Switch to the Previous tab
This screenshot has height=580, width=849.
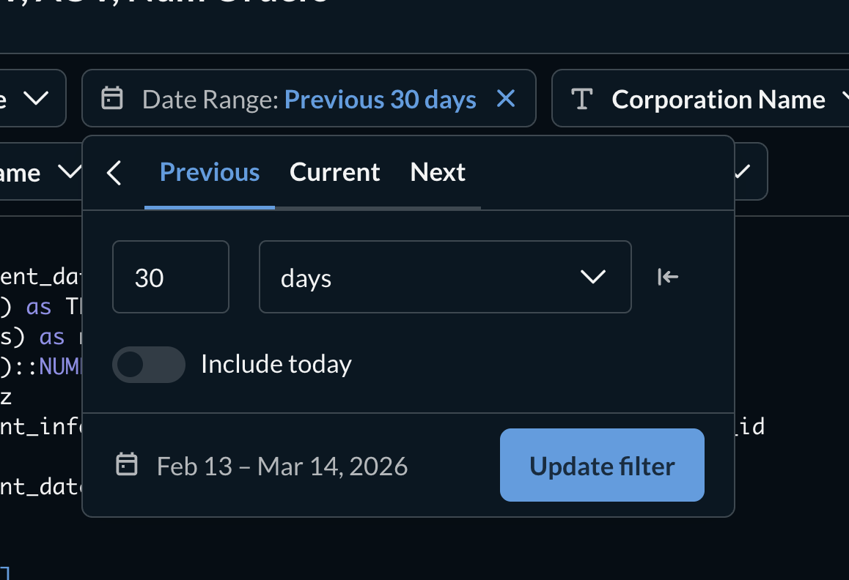tap(210, 173)
